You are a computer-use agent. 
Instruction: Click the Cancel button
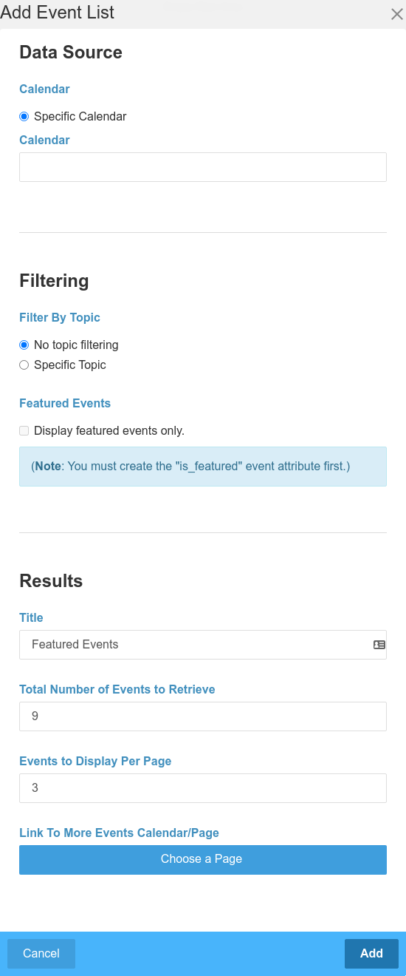point(41,954)
